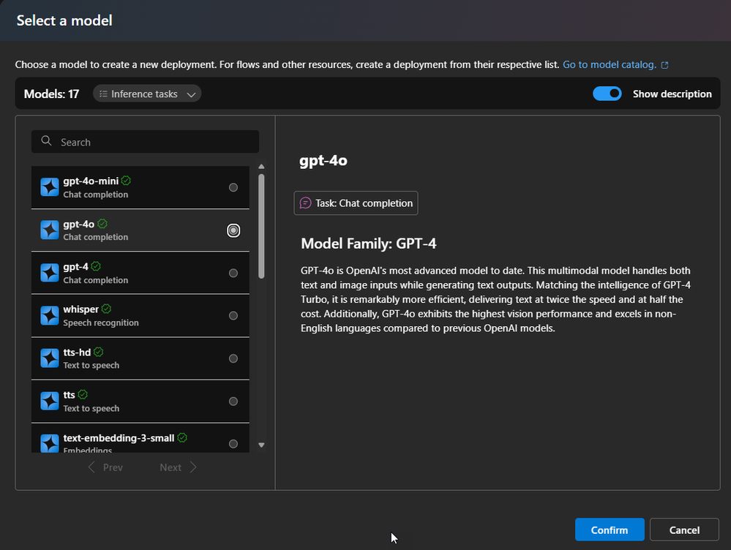Click the tts-hd model icon
Image resolution: width=731 pixels, height=550 pixels.
50,358
